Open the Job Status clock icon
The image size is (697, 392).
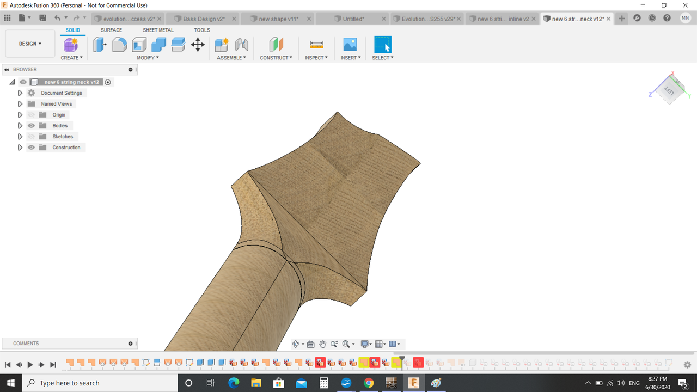click(652, 18)
